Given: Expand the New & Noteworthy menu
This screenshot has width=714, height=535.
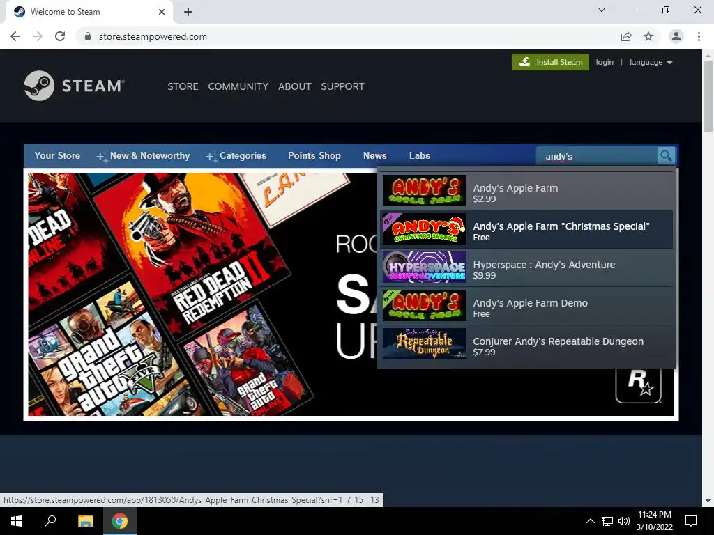Looking at the screenshot, I should (x=143, y=155).
